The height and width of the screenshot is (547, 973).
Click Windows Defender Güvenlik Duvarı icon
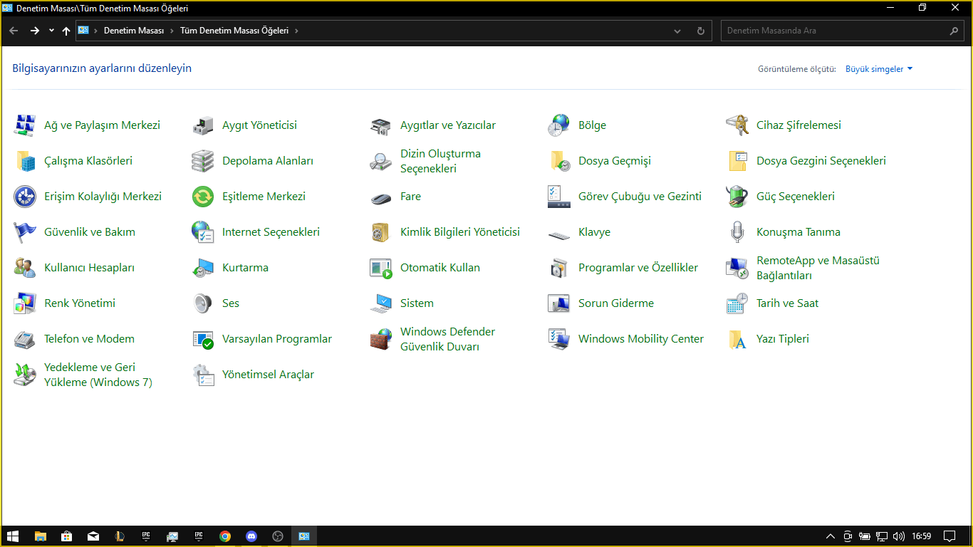click(x=381, y=339)
